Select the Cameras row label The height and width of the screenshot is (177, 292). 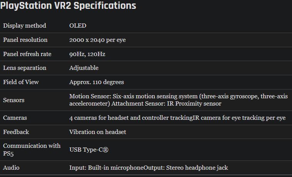click(15, 118)
